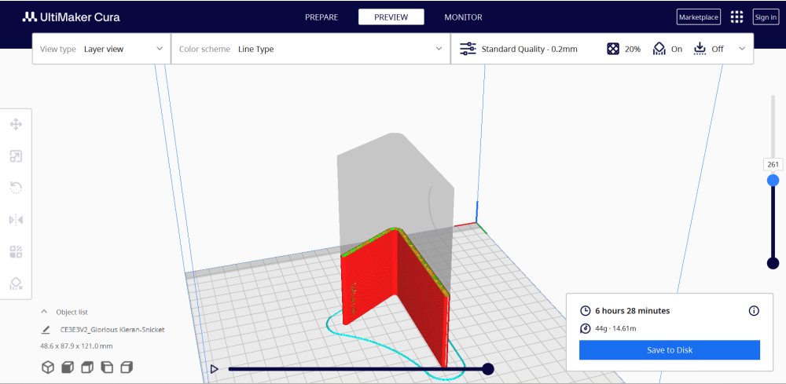This screenshot has height=384, width=786.
Task: Switch to the PREVIEW stage
Action: 391,17
